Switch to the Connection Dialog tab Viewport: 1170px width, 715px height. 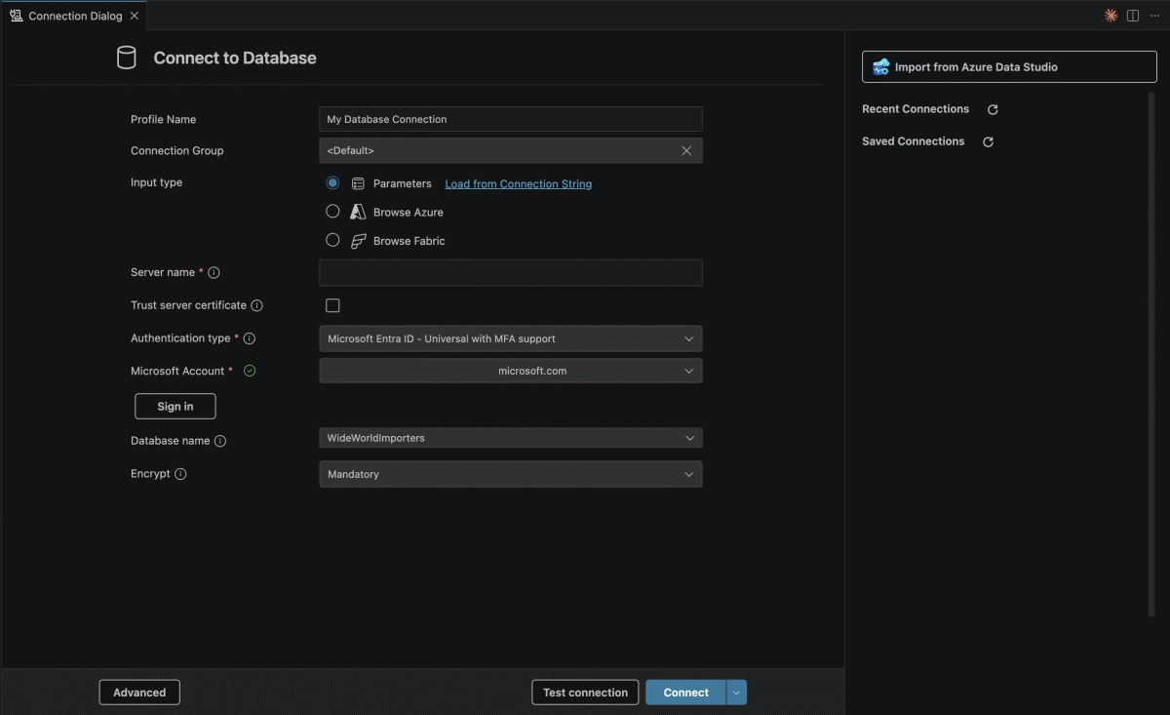pos(74,16)
